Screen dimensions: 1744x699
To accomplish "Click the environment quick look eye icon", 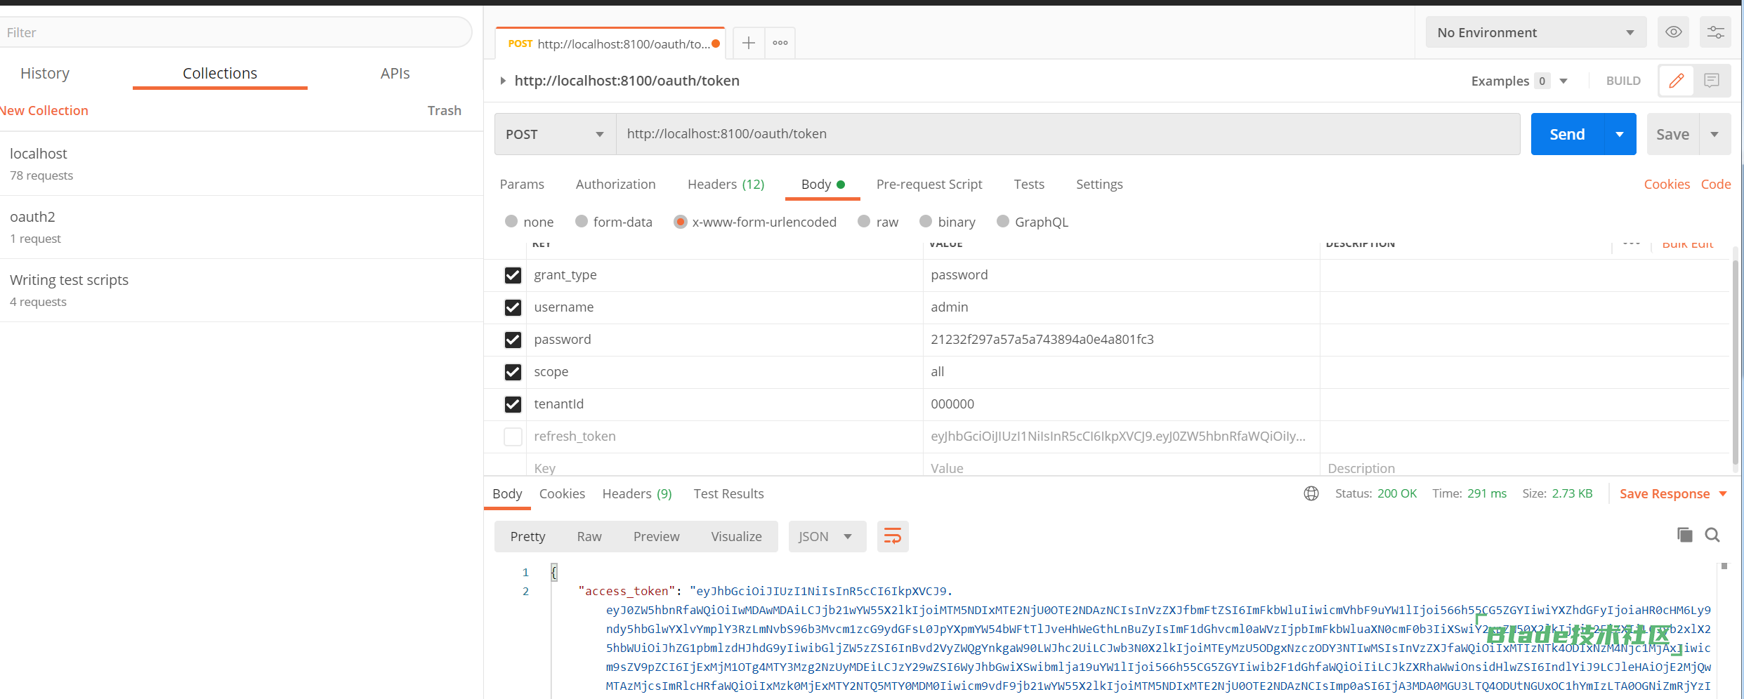I will coord(1673,32).
